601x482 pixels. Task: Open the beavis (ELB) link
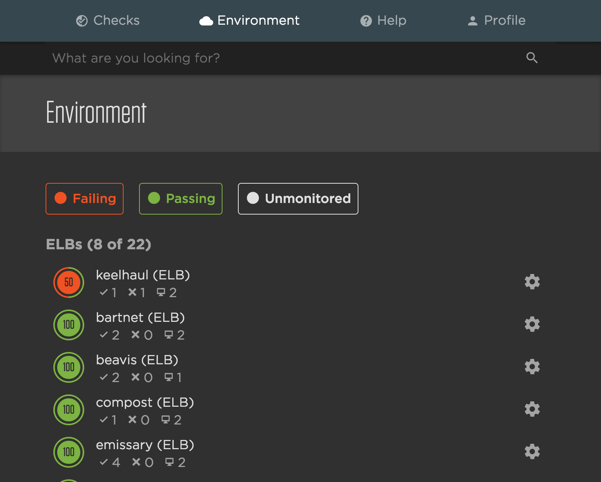[137, 360]
